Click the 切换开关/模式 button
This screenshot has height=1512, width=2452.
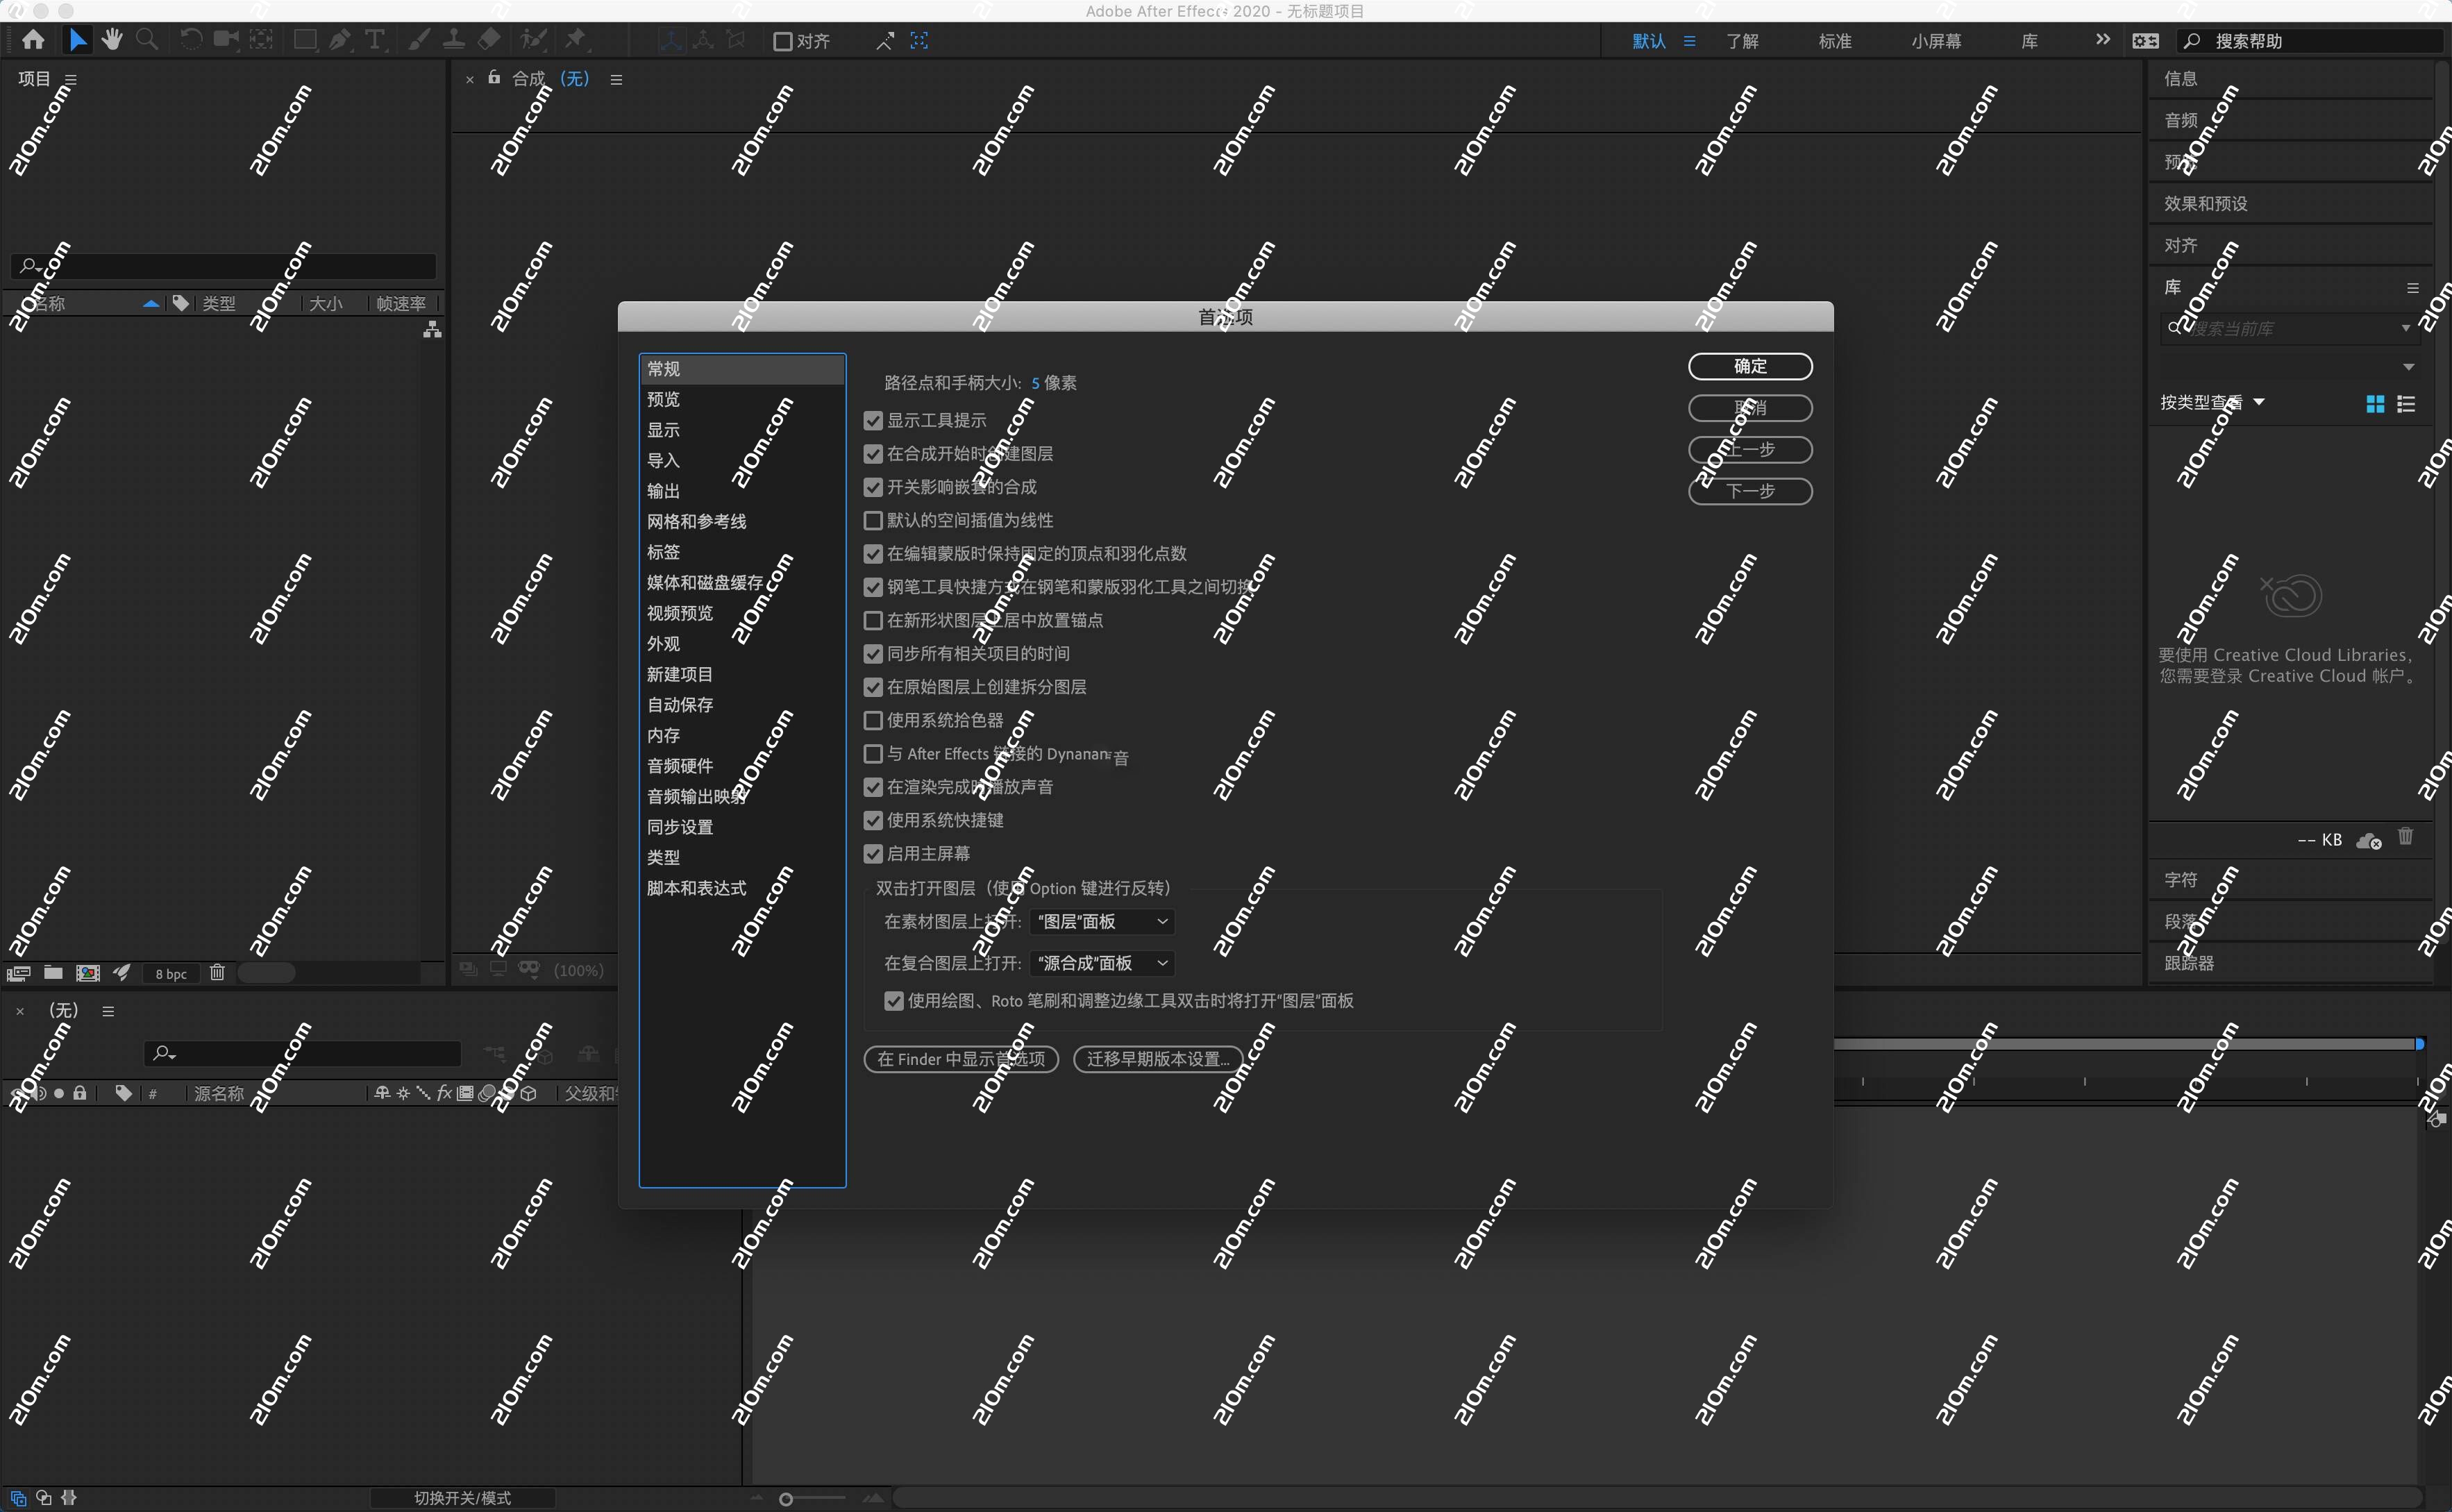[462, 1498]
